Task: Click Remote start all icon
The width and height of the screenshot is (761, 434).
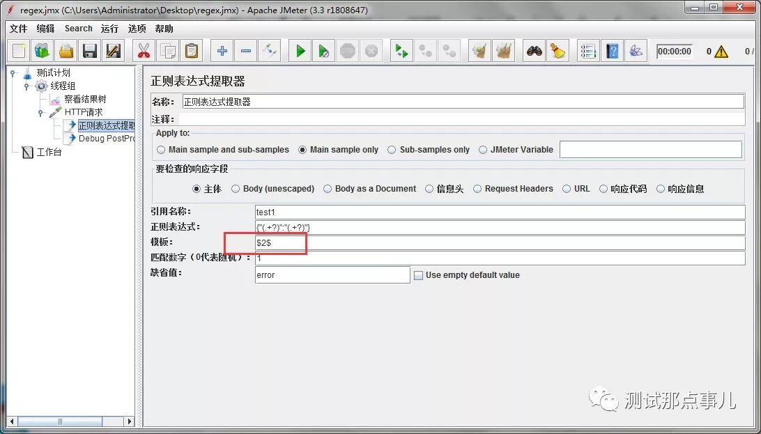Action: point(402,51)
